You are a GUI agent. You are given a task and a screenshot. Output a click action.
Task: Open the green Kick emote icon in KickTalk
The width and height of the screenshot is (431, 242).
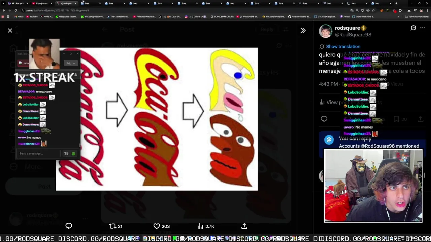pos(74,154)
